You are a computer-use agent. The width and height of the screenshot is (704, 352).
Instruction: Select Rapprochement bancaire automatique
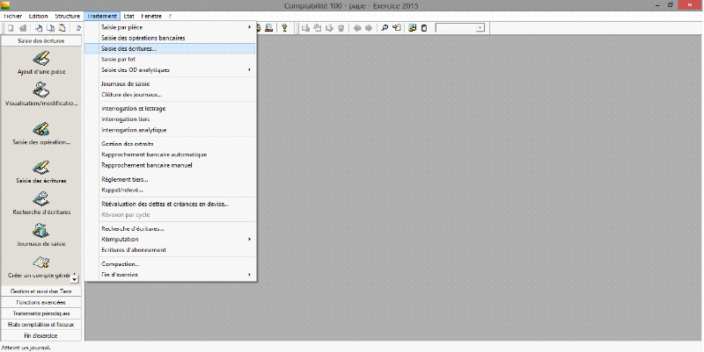(x=171, y=154)
